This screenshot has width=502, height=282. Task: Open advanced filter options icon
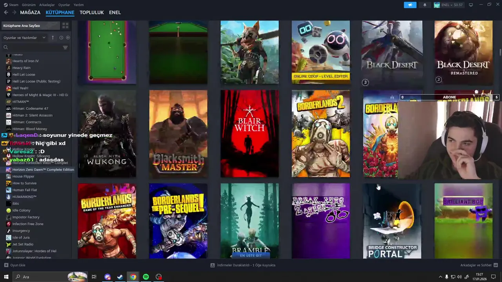point(65,47)
